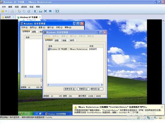Click the warning icon in the VMware balloon
The width and height of the screenshot is (165, 124).
(76, 107)
